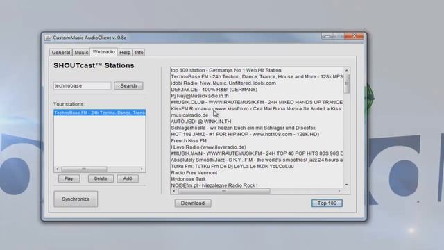Select Pj Nuy@MusicRadio.in.th row

[x=257, y=96]
